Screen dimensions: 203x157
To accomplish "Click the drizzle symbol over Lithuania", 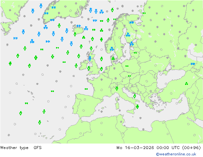I will (135, 53).
